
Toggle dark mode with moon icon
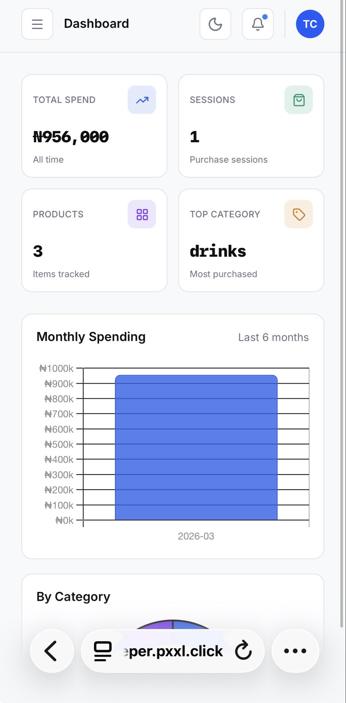215,24
